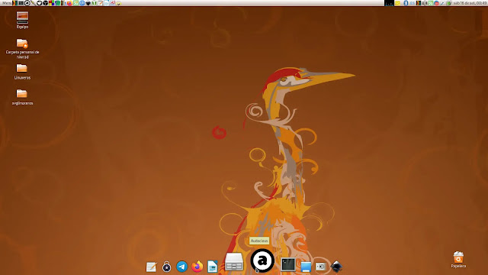
Task: Click the Inkscape launcher in top panel
Action: click(88, 3)
